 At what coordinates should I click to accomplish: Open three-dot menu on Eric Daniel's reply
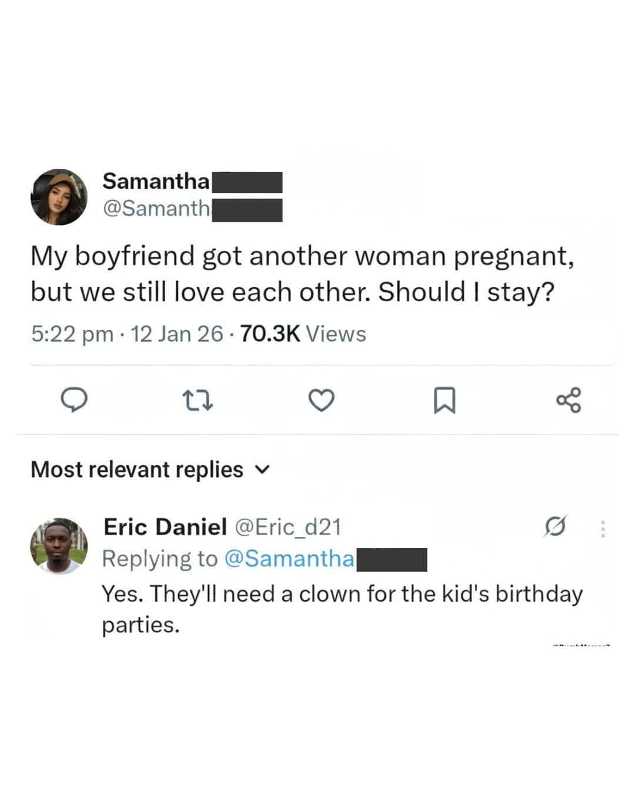pyautogui.click(x=603, y=529)
